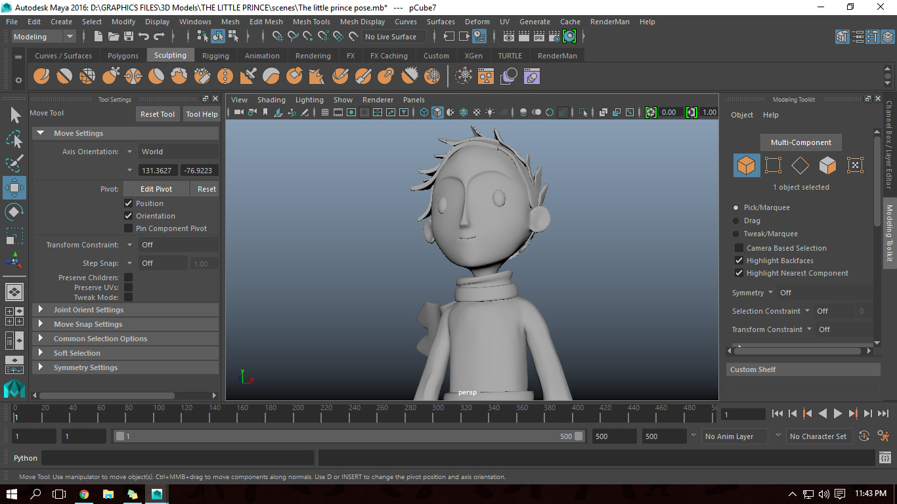Screen dimensions: 897x504
Task: Uncheck the Orientation pivot checkbox
Action: 129,216
